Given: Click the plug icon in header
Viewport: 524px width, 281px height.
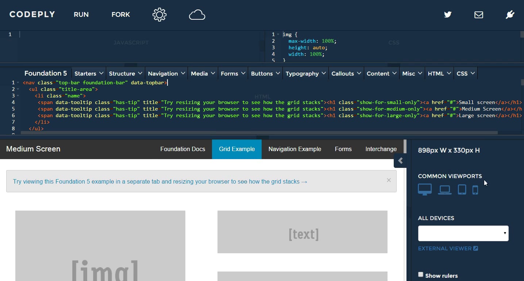Looking at the screenshot, I should [x=510, y=15].
